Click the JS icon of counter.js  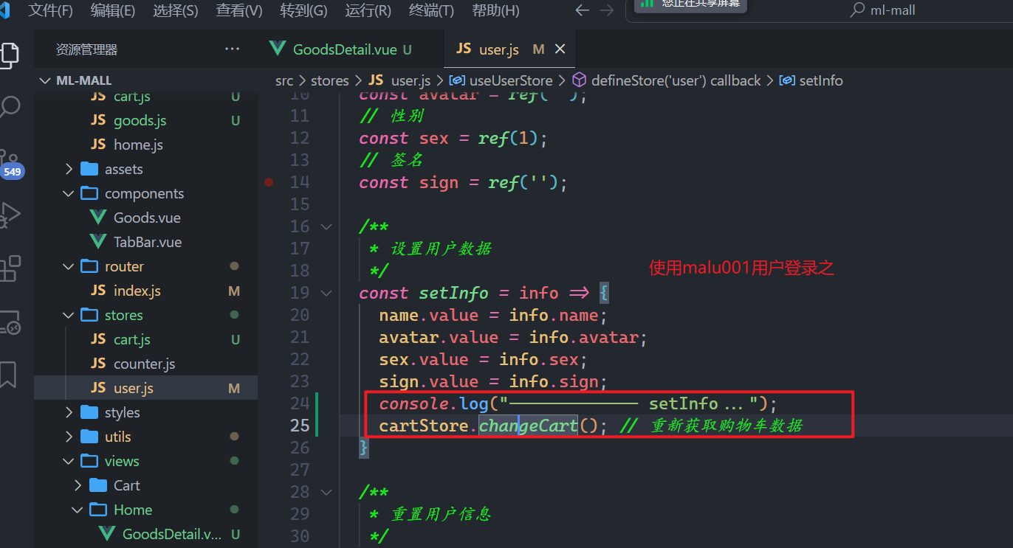tap(98, 364)
